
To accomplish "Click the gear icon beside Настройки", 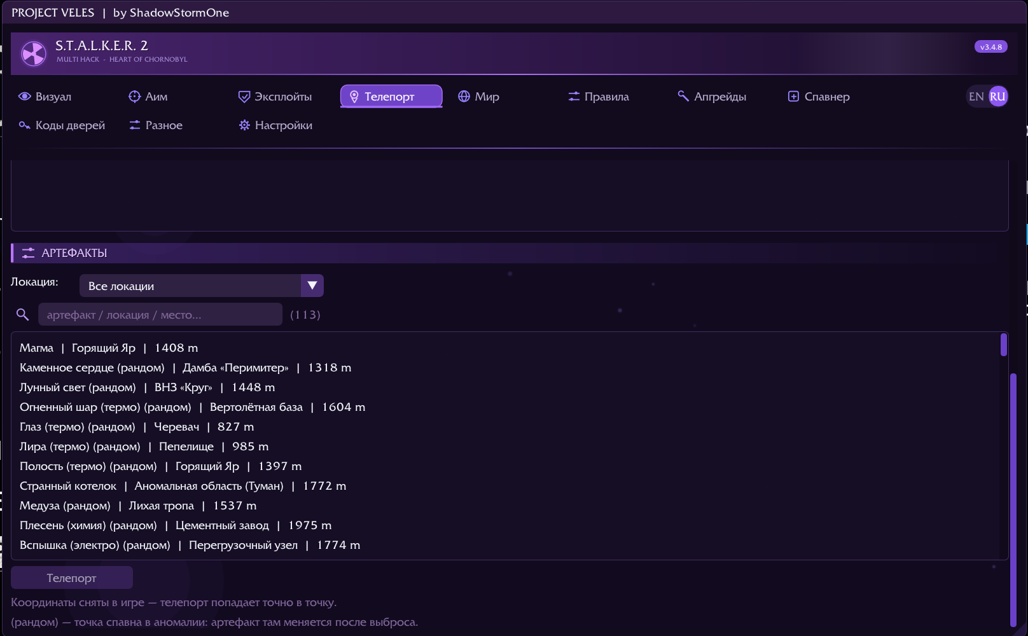I will tap(244, 125).
